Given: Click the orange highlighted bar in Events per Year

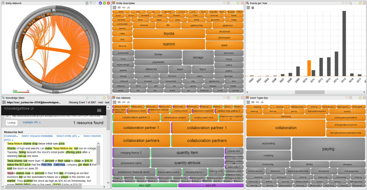Looking at the screenshot, I should click(309, 68).
